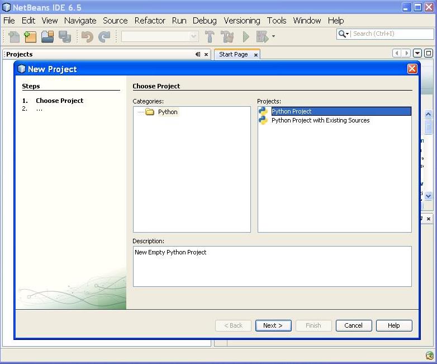Click the Cancel button
The width and height of the screenshot is (437, 364).
pos(353,325)
